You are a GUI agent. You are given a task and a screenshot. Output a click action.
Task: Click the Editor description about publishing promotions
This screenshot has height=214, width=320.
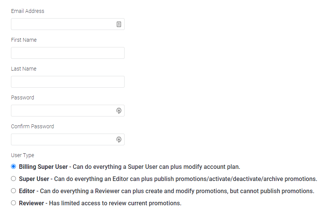pyautogui.click(x=177, y=191)
